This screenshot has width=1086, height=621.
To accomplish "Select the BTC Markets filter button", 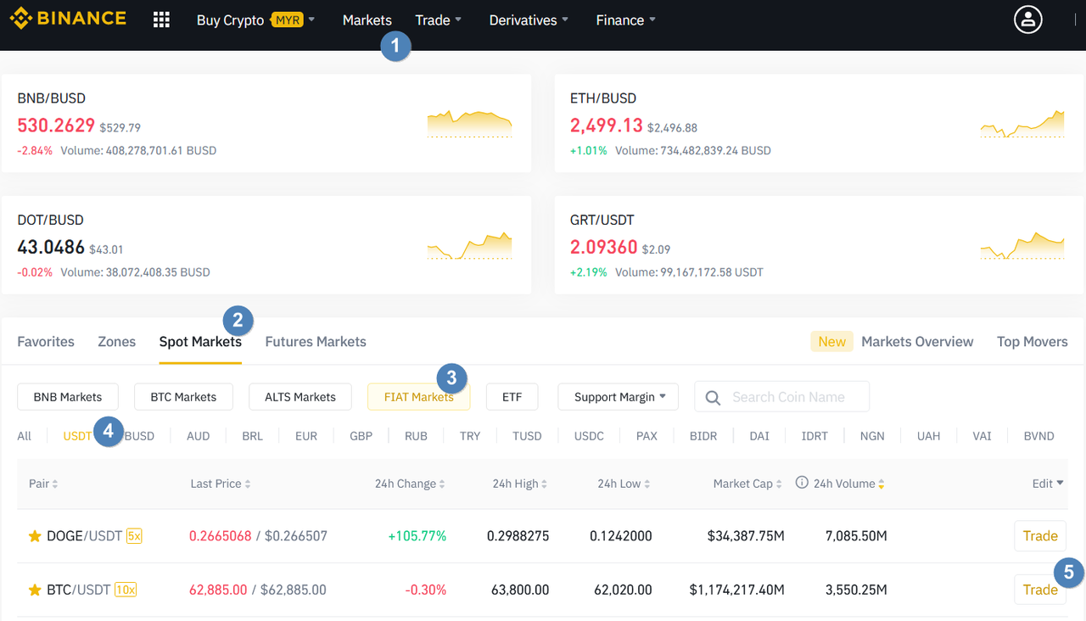I will [183, 396].
